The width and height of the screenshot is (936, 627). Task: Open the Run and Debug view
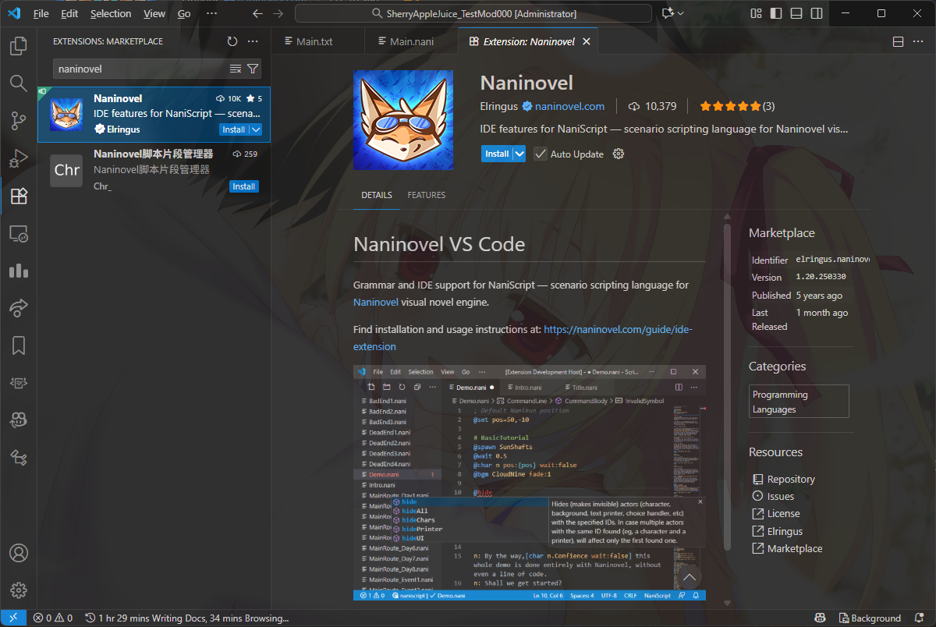18,158
